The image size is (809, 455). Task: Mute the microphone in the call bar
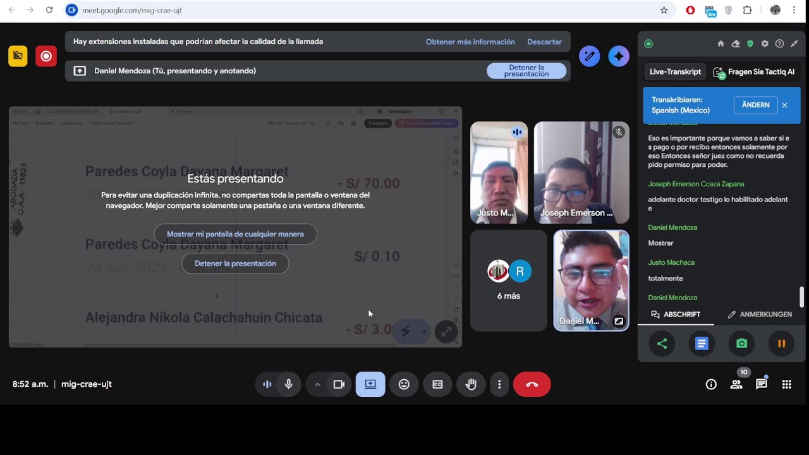(289, 384)
